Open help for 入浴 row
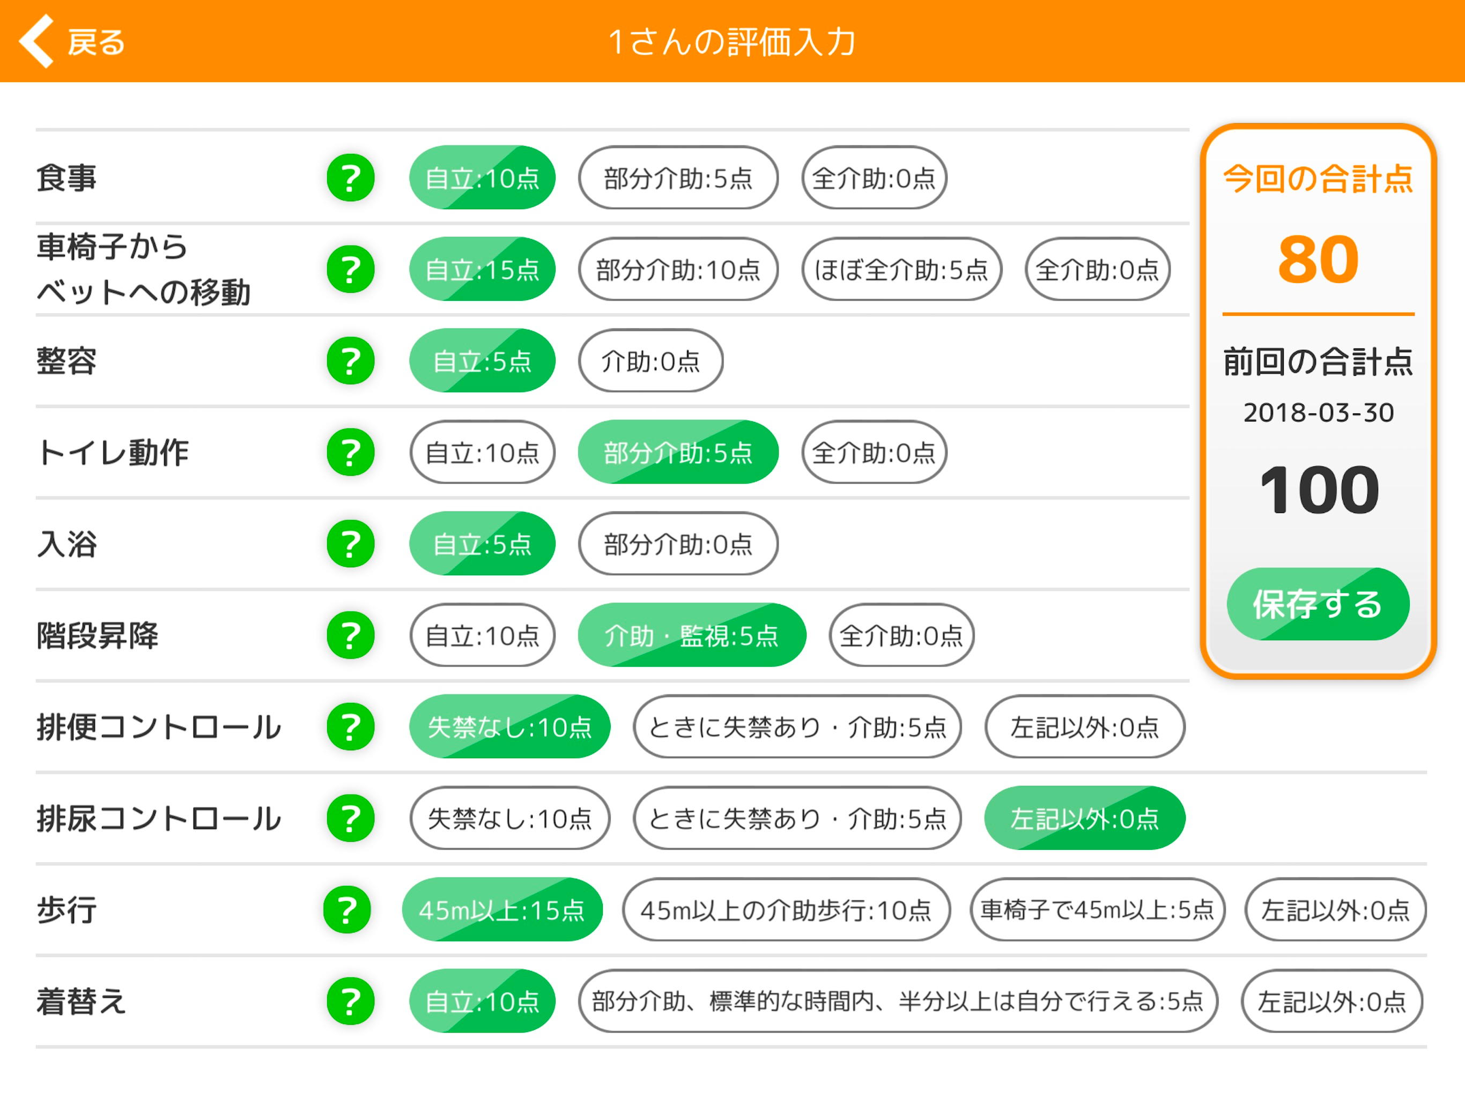1465x1098 pixels. pyautogui.click(x=350, y=543)
